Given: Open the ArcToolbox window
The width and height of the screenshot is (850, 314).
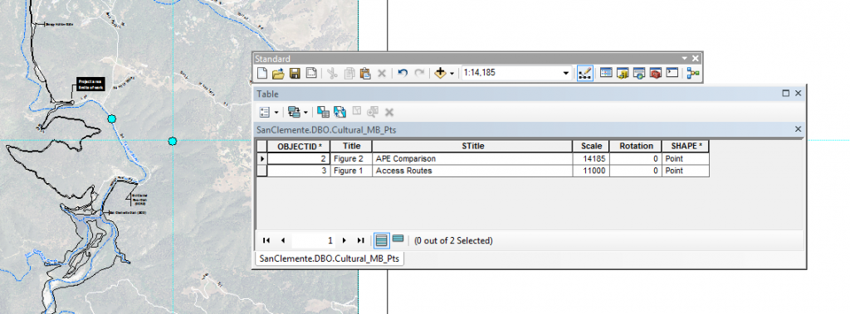Looking at the screenshot, I should point(656,73).
